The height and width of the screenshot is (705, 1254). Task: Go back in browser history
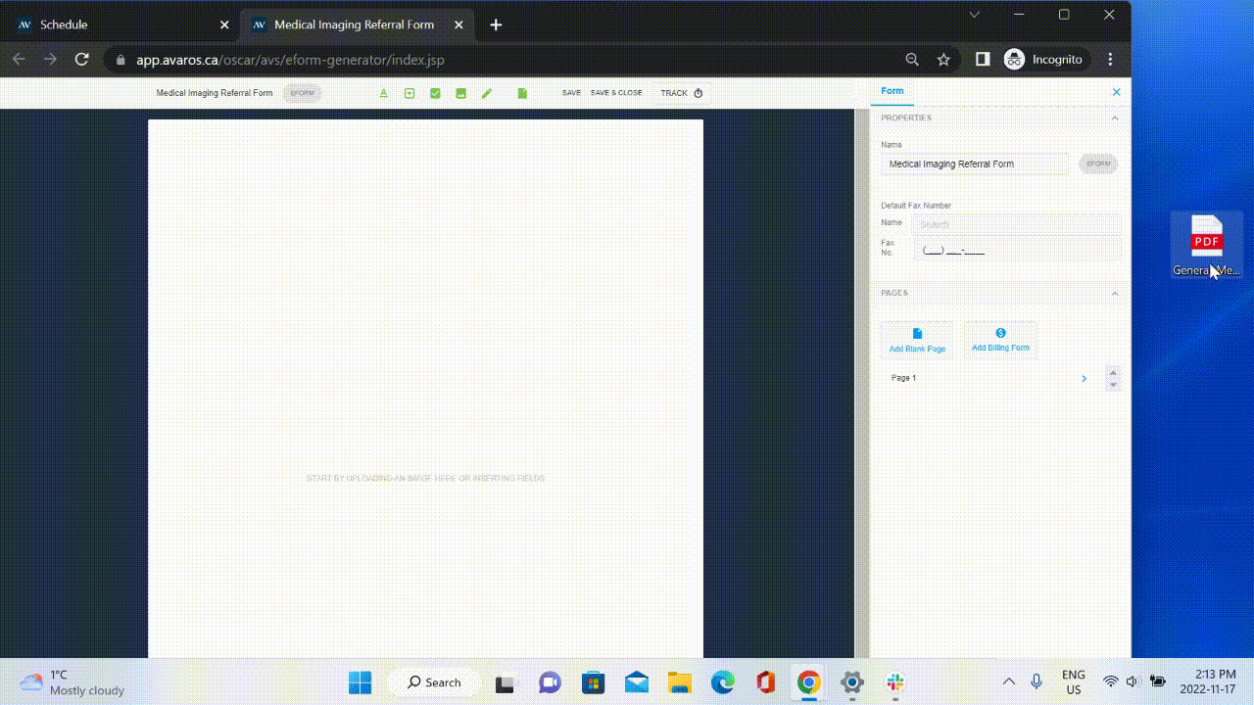click(x=18, y=60)
